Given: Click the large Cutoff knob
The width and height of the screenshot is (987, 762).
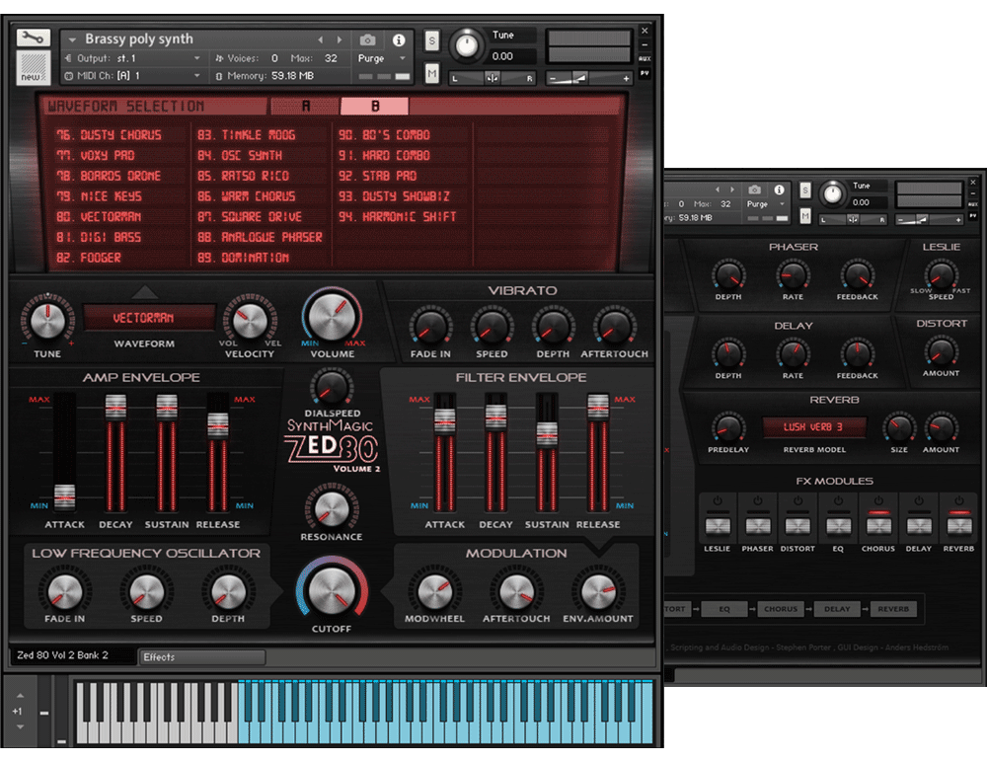Looking at the screenshot, I should click(331, 590).
